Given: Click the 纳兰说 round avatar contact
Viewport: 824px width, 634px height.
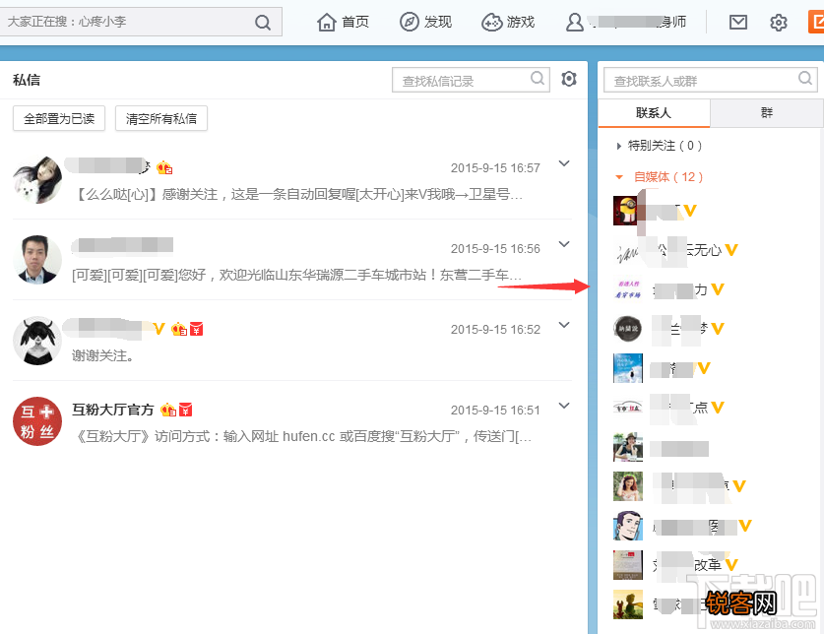Looking at the screenshot, I should coord(627,329).
